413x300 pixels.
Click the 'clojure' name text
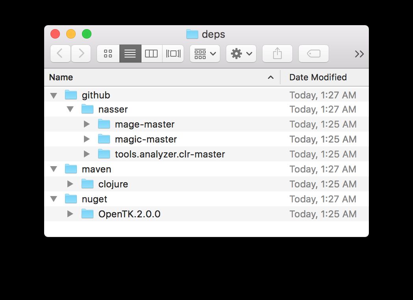pos(113,184)
